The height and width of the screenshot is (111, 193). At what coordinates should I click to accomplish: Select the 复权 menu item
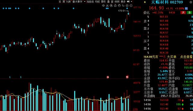103,2
